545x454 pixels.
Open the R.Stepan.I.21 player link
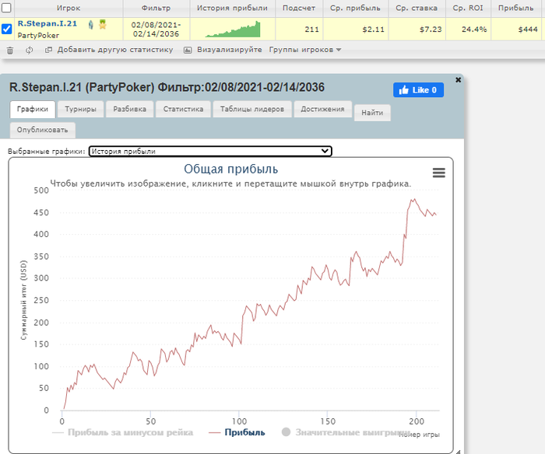click(x=47, y=23)
